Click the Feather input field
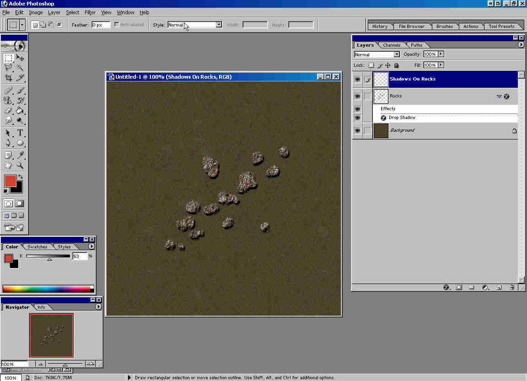The width and height of the screenshot is (527, 381). [101, 25]
